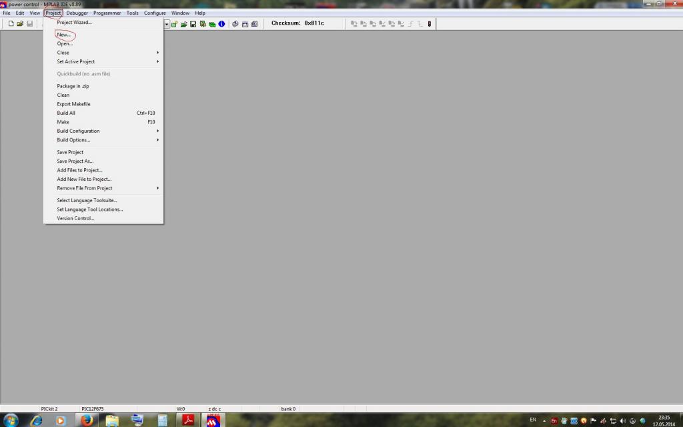Screen dimensions: 683x427
Task: Open the Debugger menu
Action: coord(77,13)
